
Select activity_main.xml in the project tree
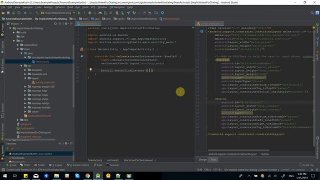[x=43, y=82]
